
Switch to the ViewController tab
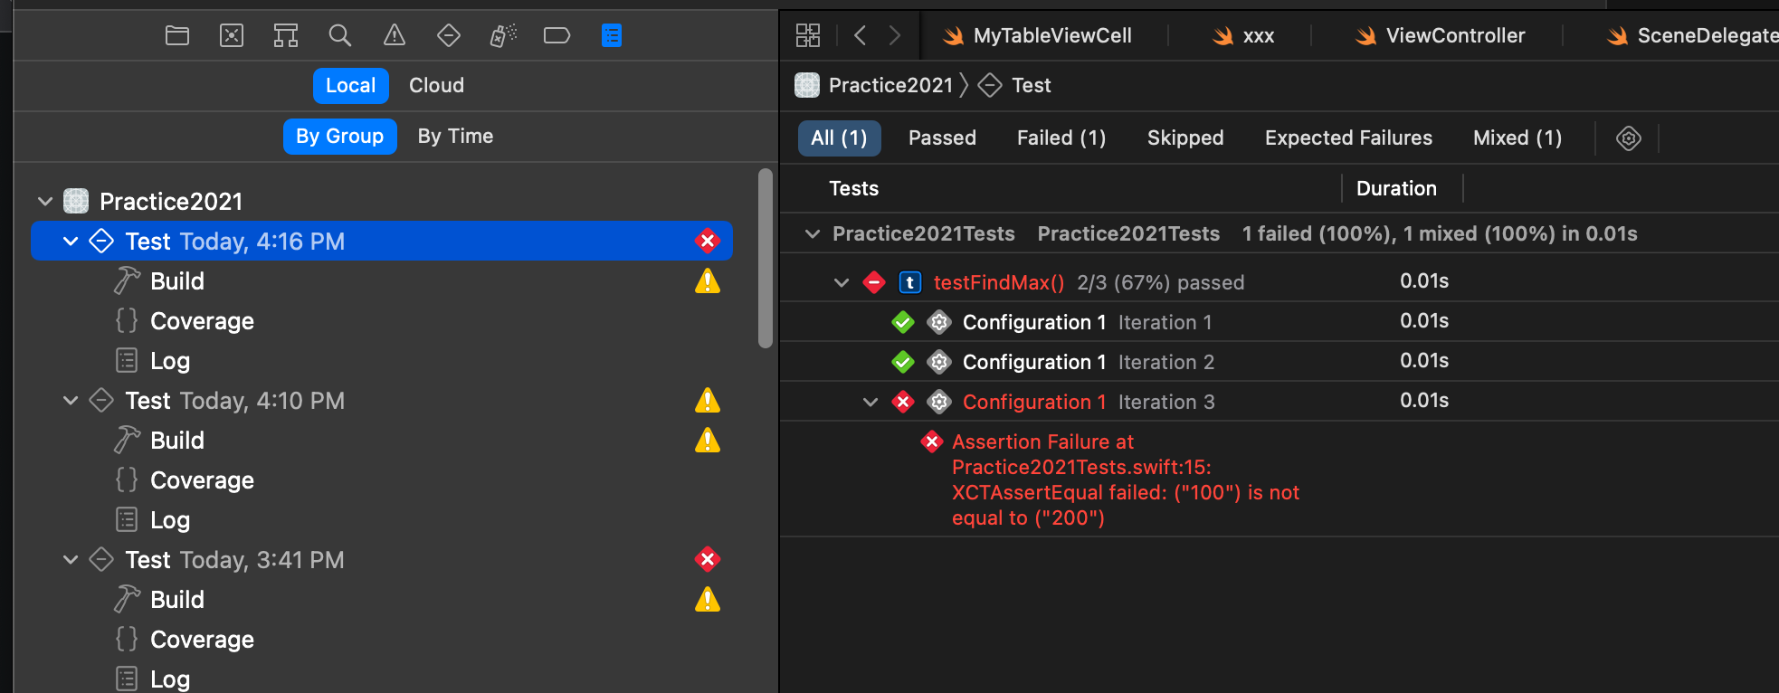tap(1441, 36)
